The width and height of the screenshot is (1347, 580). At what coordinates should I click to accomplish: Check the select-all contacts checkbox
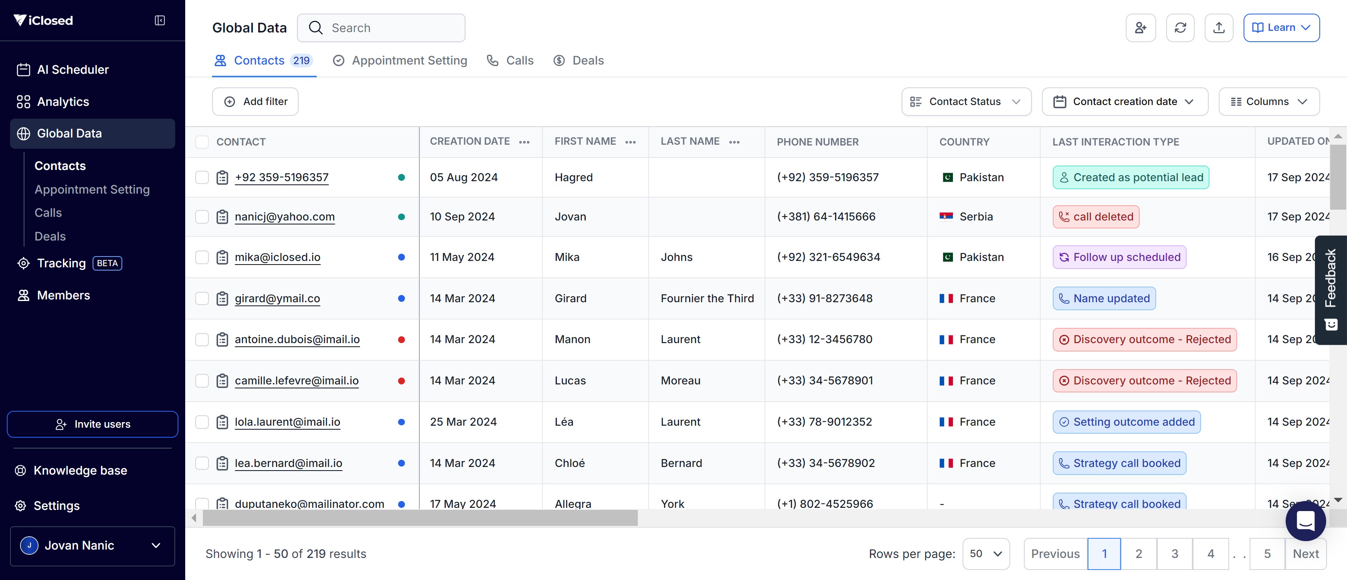[202, 142]
